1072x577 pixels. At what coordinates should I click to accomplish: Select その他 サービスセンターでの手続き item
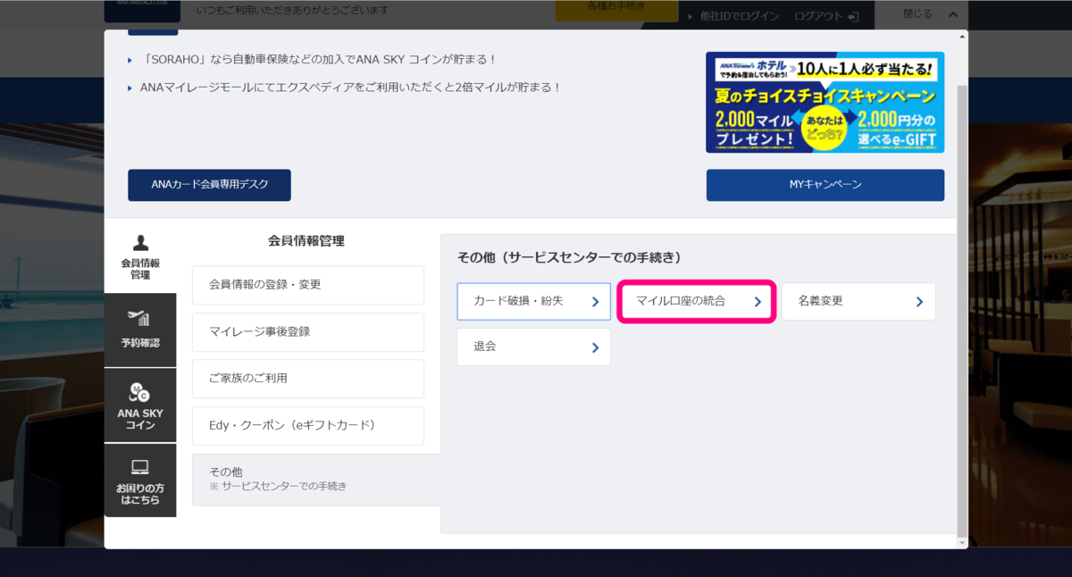click(316, 480)
